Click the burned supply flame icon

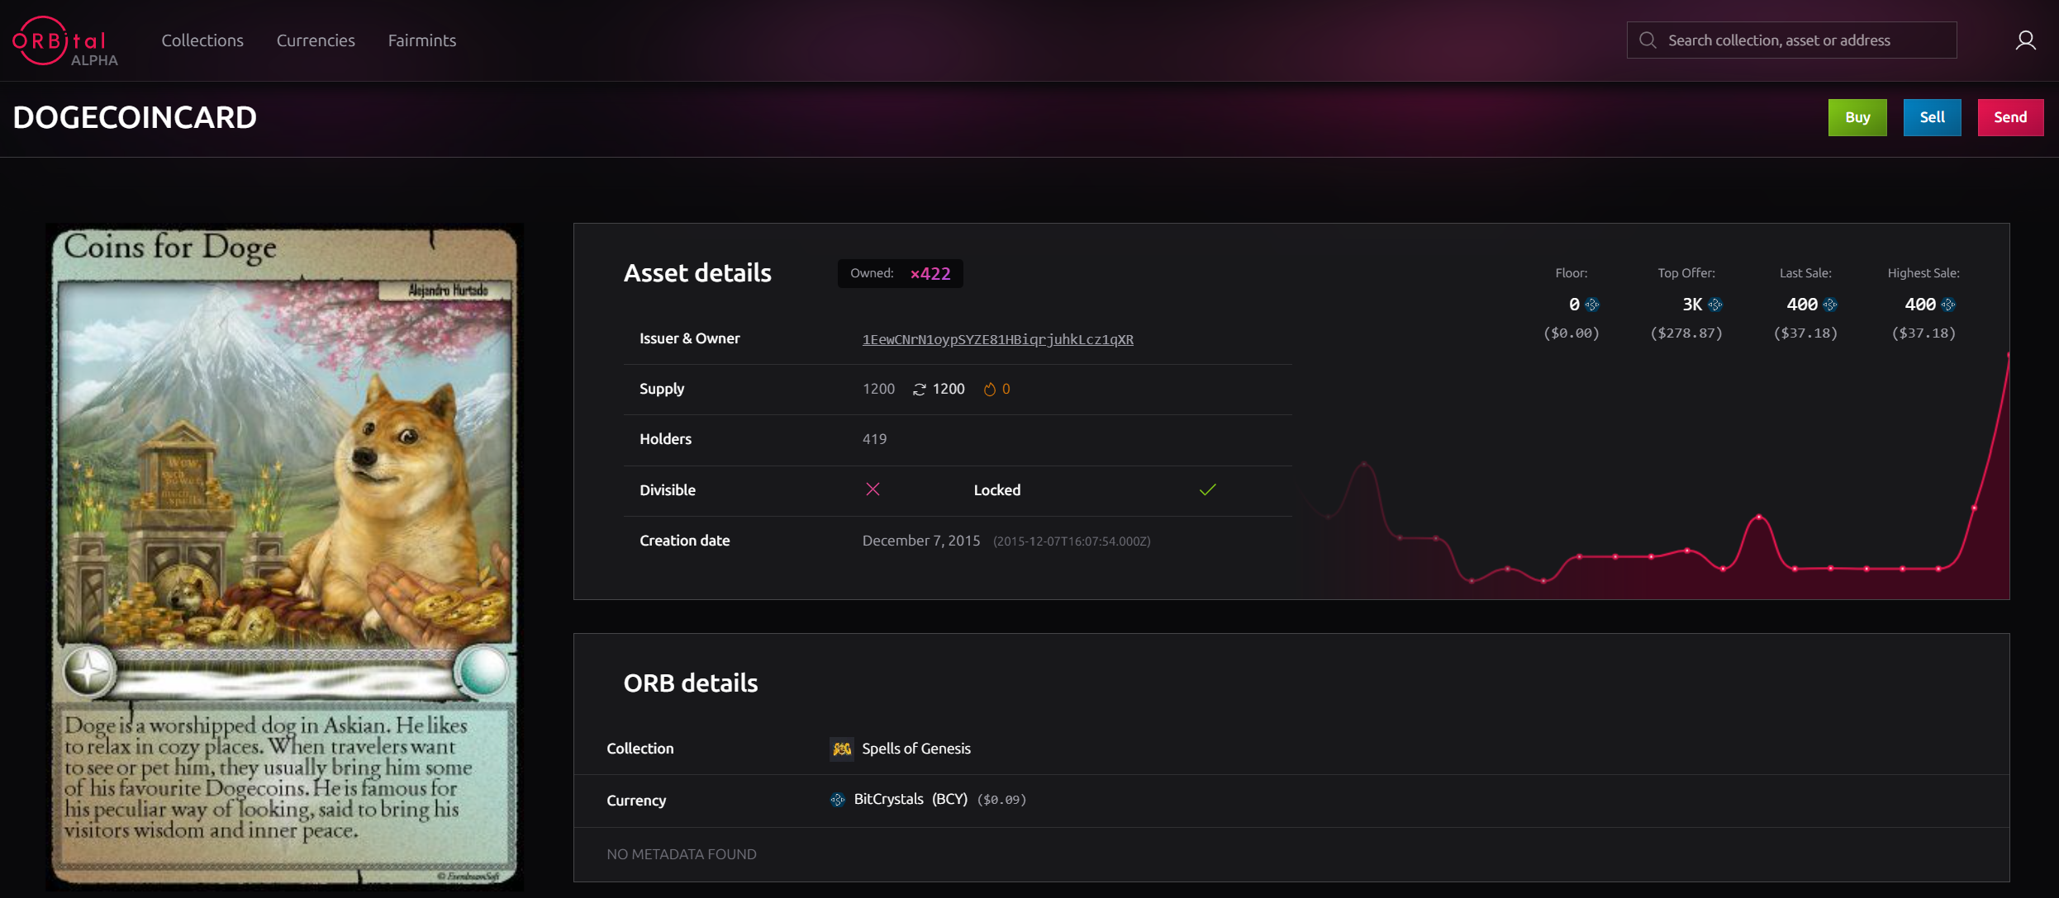[x=989, y=389]
